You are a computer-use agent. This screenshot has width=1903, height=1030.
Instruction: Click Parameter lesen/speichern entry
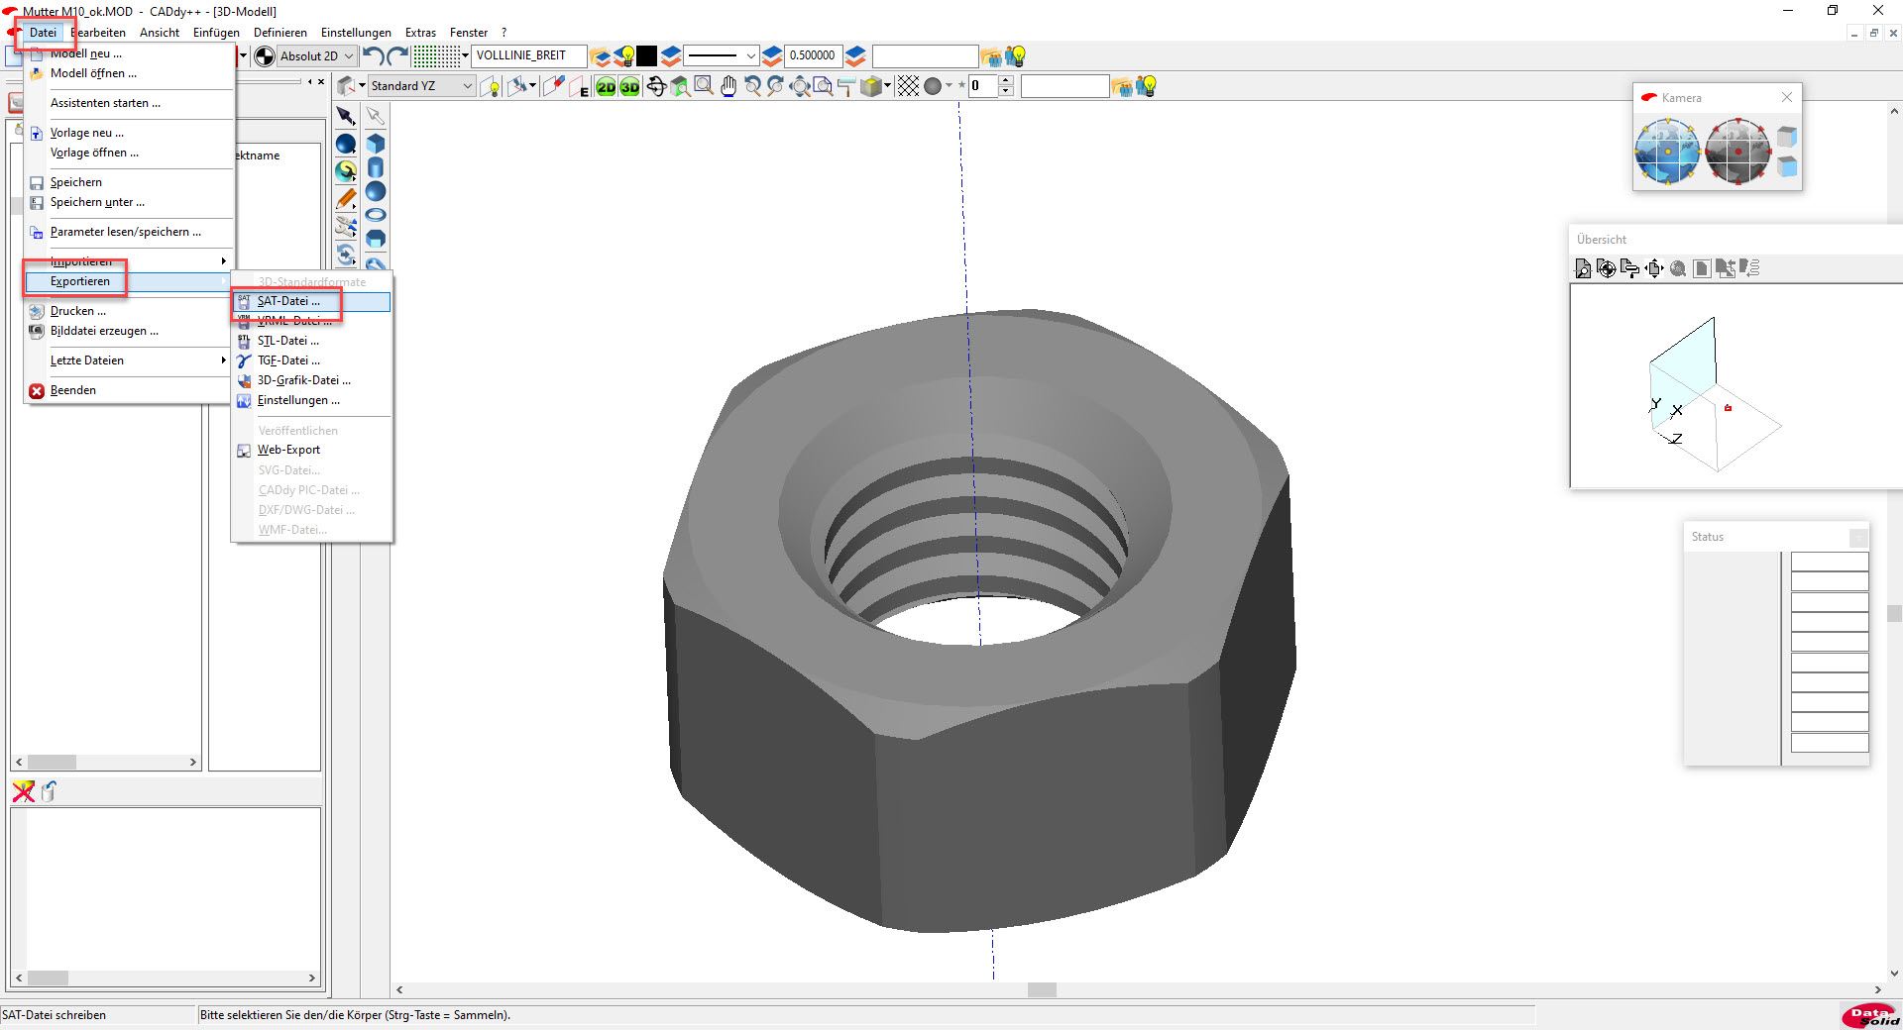pyautogui.click(x=129, y=232)
